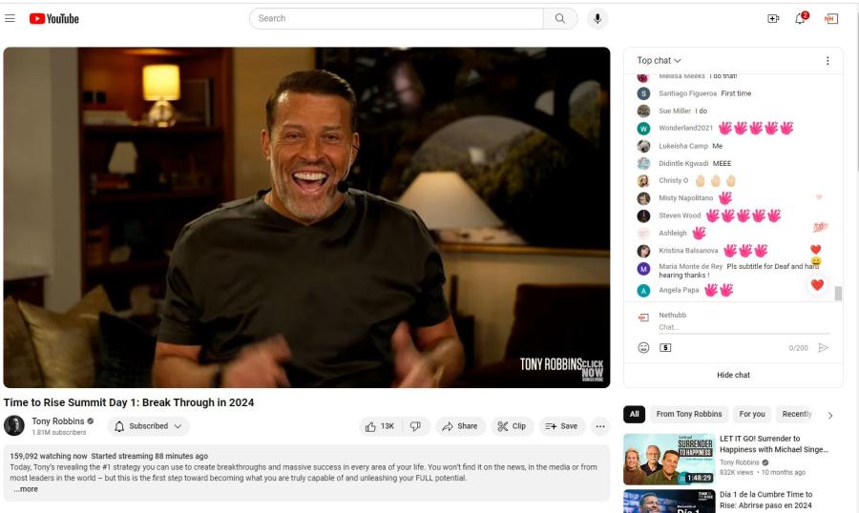Open the chat emoji picker

pyautogui.click(x=643, y=348)
